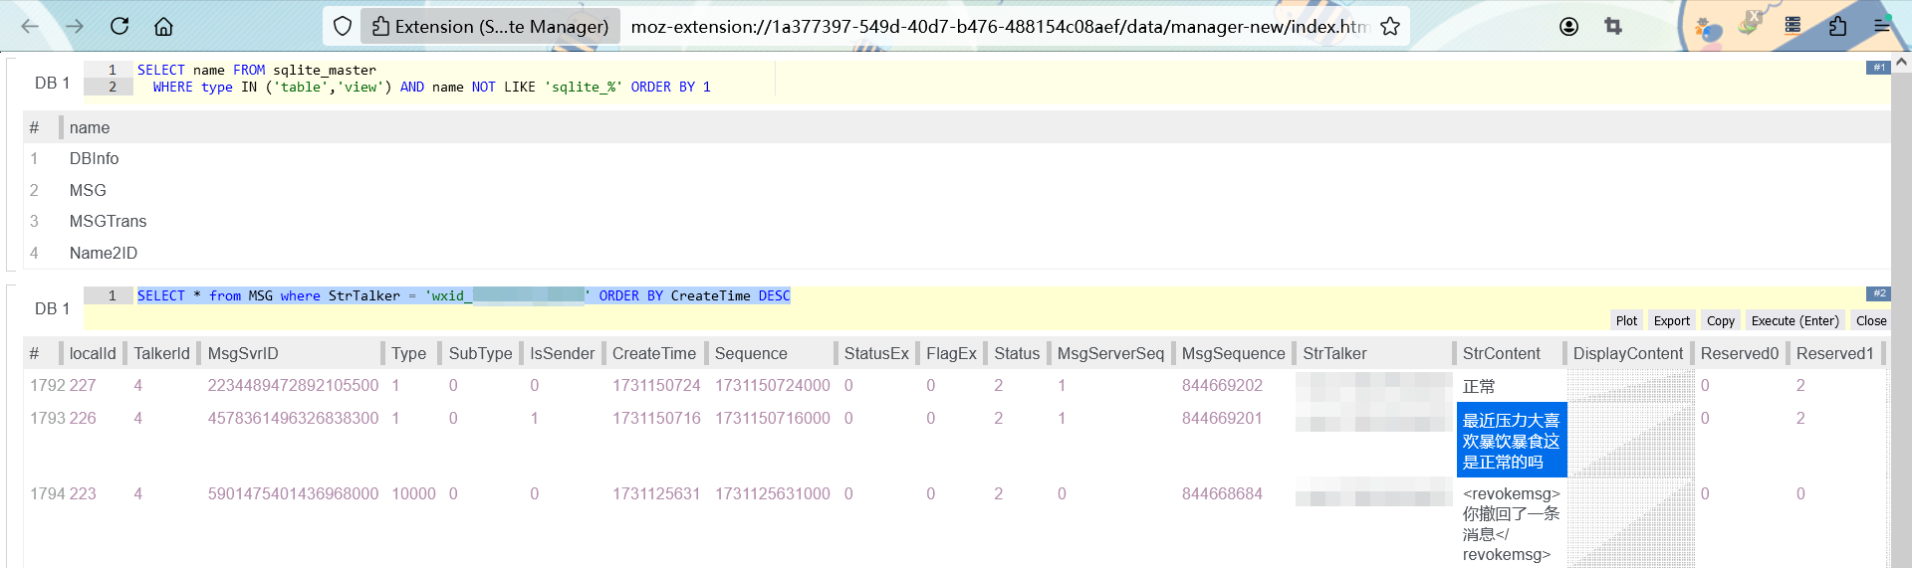Image resolution: width=1912 pixels, height=568 pixels.
Task: Bookmark this page with the star icon
Action: pos(1390,26)
